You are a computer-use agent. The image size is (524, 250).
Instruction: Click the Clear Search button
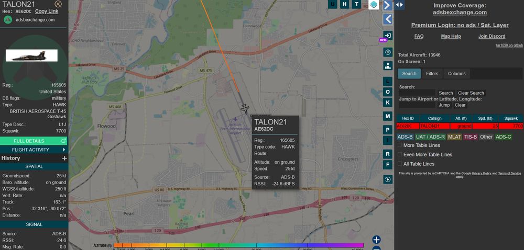point(471,93)
